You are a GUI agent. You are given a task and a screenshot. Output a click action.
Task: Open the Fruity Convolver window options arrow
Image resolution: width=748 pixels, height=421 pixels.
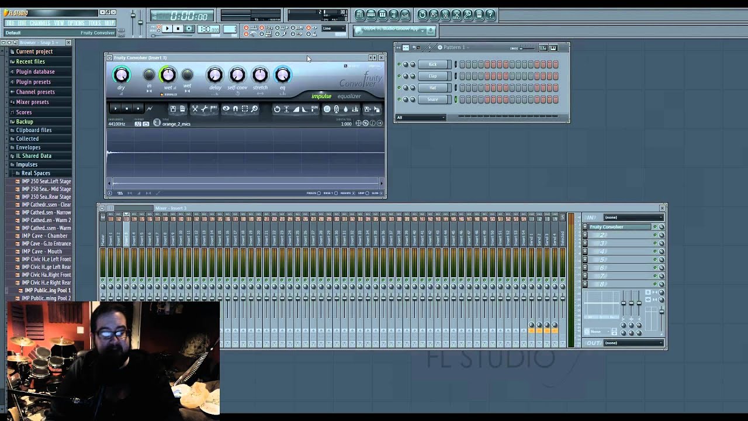pyautogui.click(x=109, y=57)
